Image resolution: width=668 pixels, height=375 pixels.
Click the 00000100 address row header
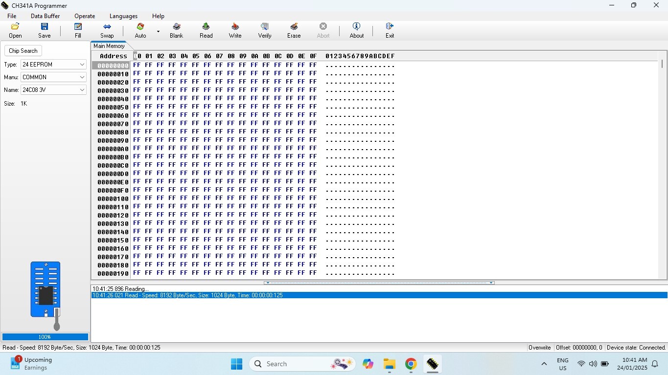[x=113, y=199]
